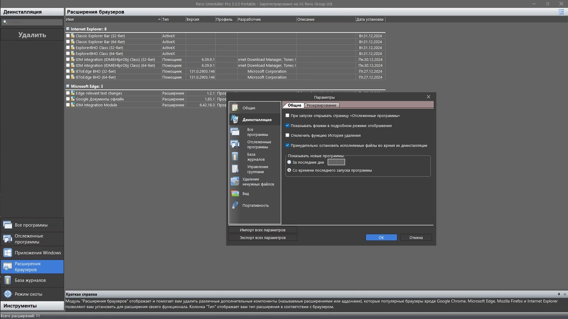This screenshot has height=319, width=568.
Task: Open Приложения Windows in main window sidebar
Action: 32,252
